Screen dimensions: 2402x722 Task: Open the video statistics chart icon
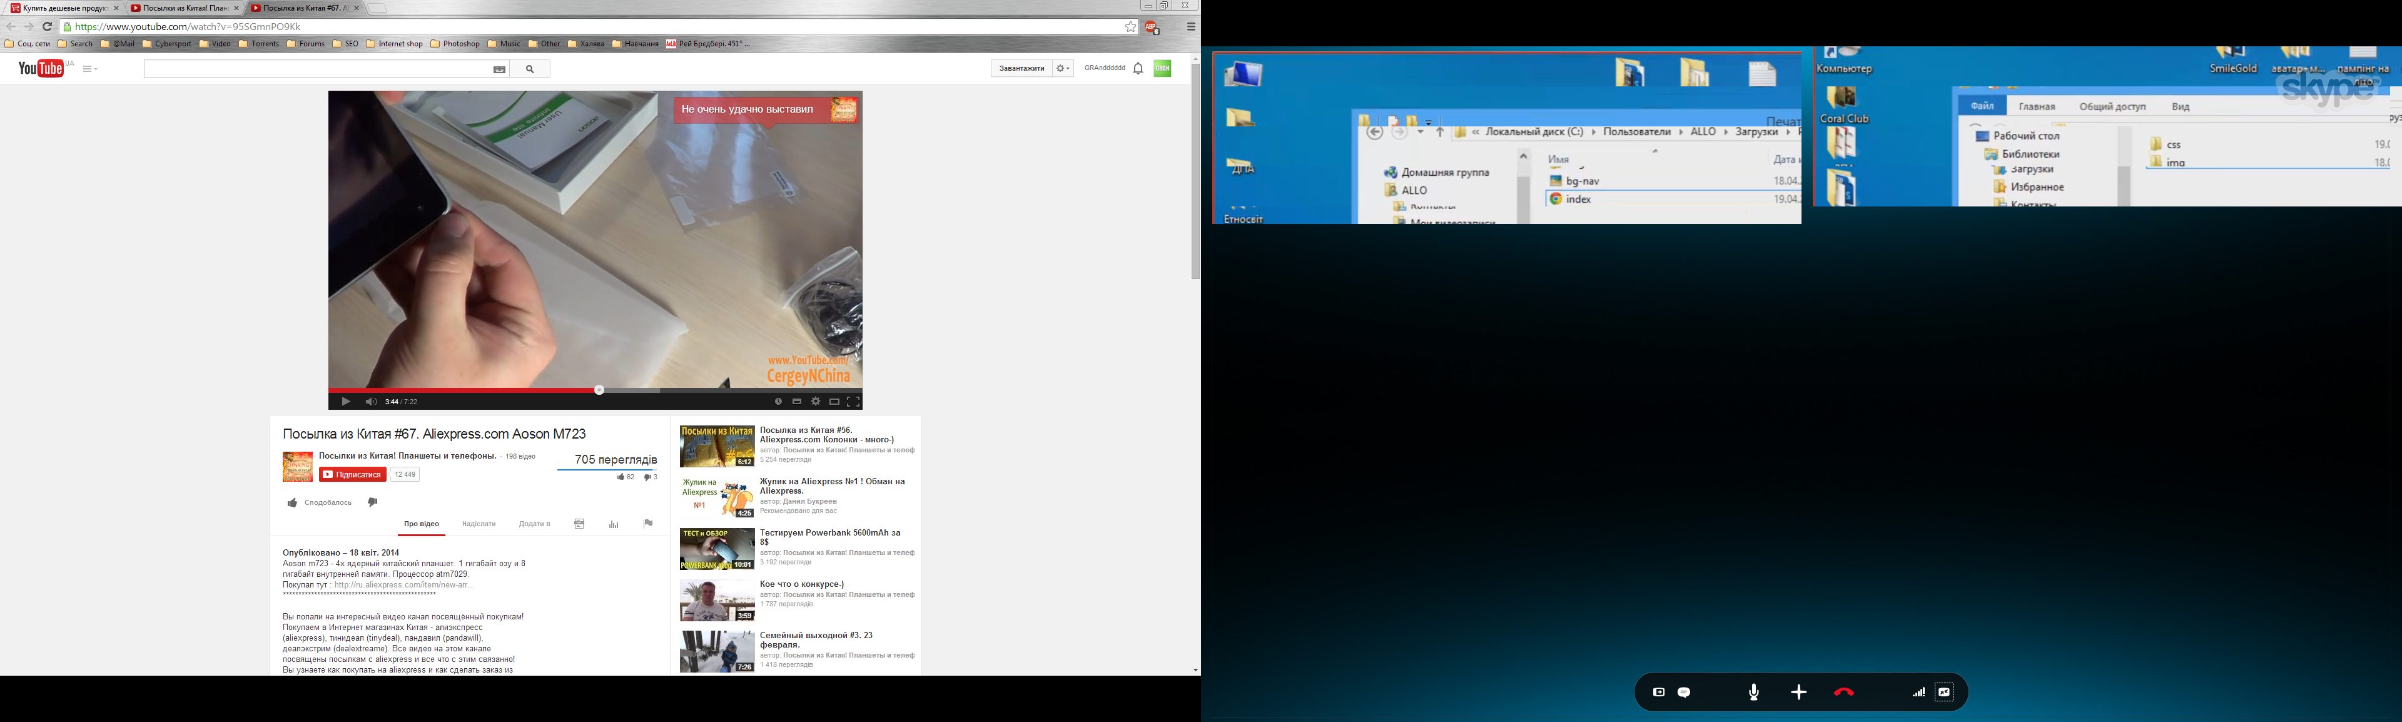pos(614,524)
